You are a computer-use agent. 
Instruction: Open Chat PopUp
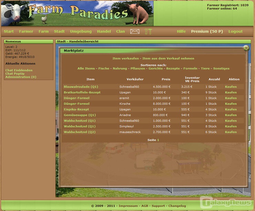[15, 74]
